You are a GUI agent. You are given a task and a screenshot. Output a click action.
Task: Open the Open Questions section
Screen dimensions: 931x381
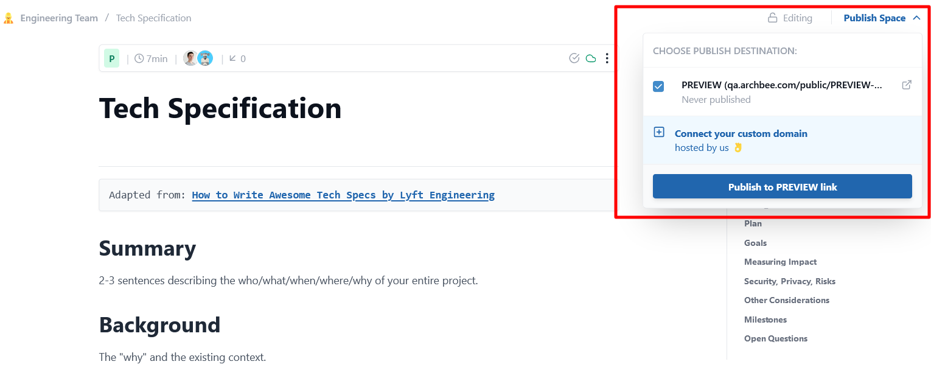click(x=776, y=338)
